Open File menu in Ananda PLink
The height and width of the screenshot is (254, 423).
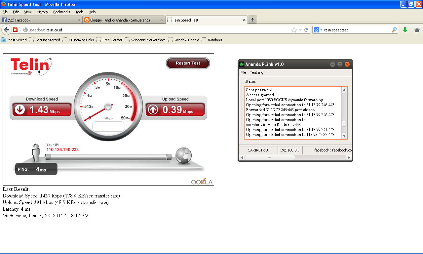[243, 72]
